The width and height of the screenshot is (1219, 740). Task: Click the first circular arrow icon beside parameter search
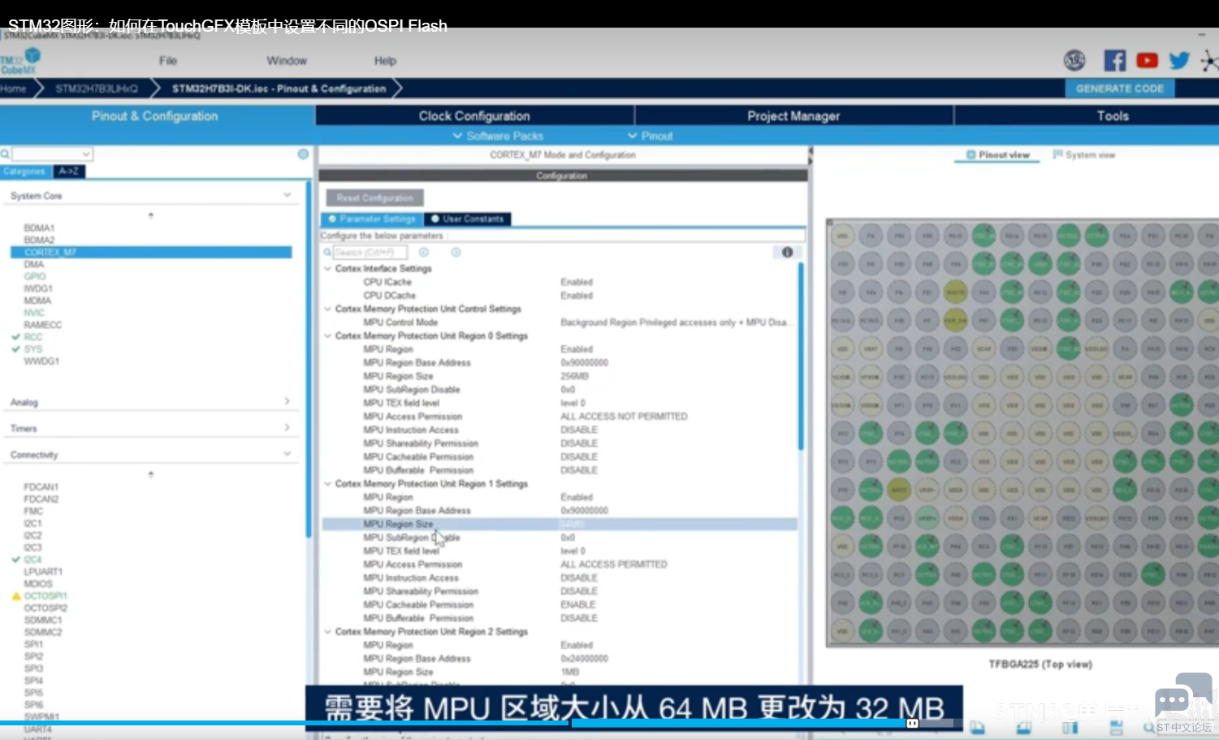pos(424,253)
